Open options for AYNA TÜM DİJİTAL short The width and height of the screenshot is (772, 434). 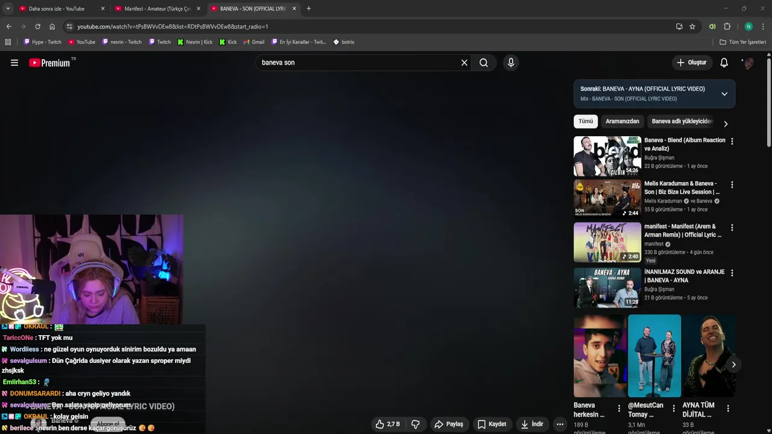point(728,409)
